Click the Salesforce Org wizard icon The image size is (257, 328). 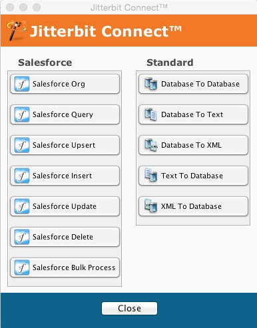[22, 84]
